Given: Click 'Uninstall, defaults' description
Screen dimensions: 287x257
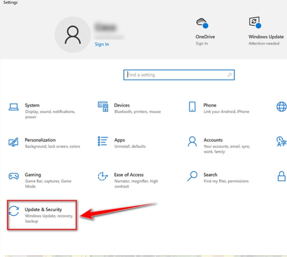Looking at the screenshot, I should pyautogui.click(x=130, y=146).
